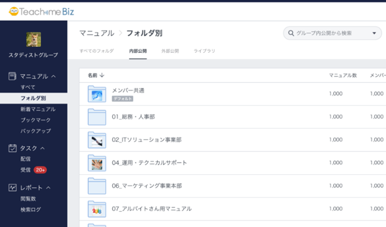This screenshot has height=227, width=386.
Task: Click the レポート chart icon
Action: click(x=12, y=188)
